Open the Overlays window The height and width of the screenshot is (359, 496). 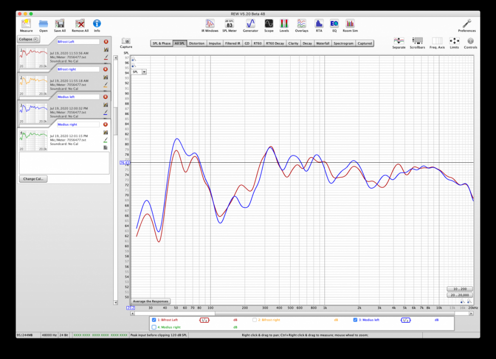(301, 23)
